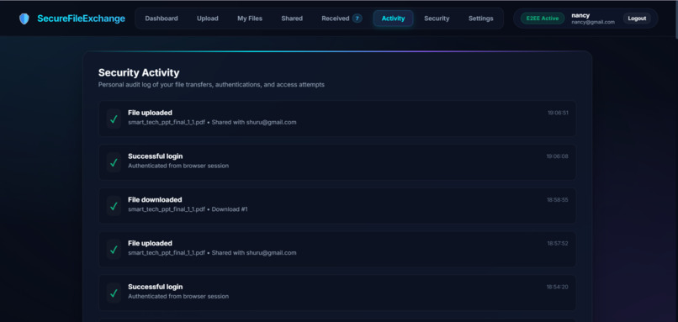Go to the Upload tab
This screenshot has height=322, width=678.
click(x=208, y=18)
